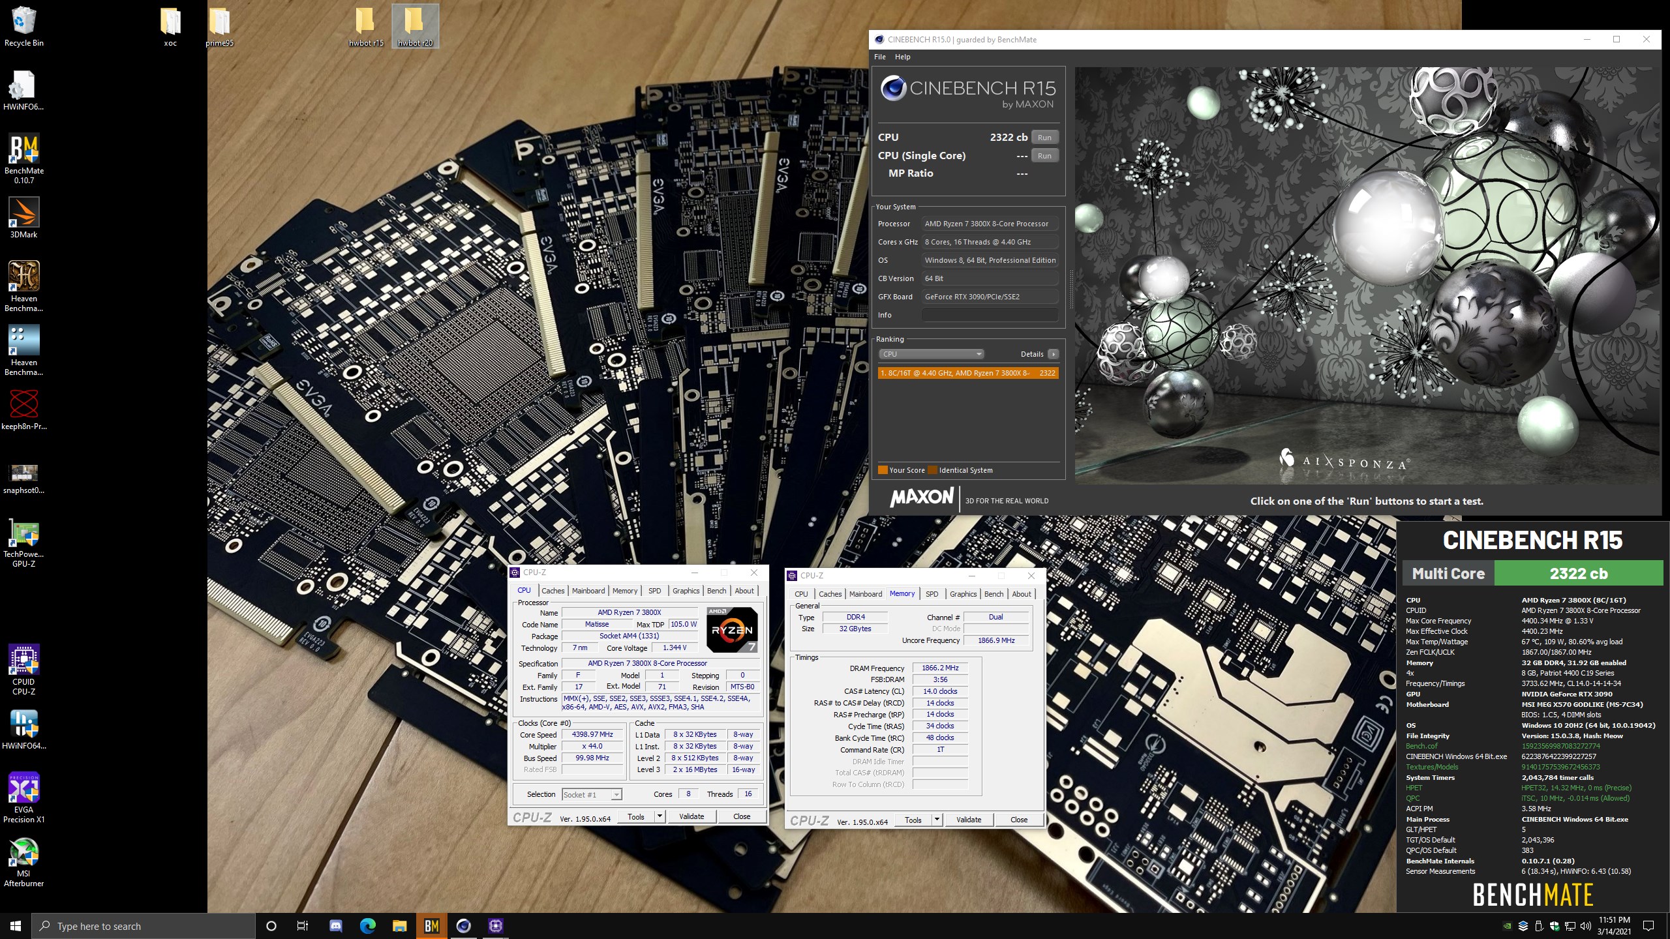Click the green 2322 cb score bar
Screen dimensions: 1670x939
[x=1579, y=574]
